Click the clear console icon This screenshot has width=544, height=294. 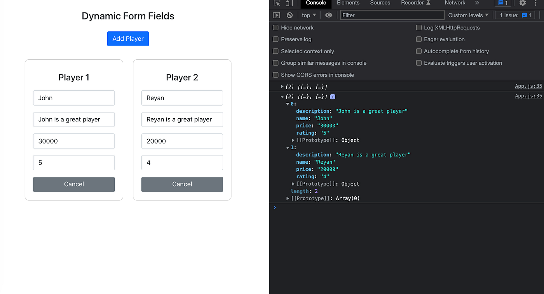click(289, 15)
